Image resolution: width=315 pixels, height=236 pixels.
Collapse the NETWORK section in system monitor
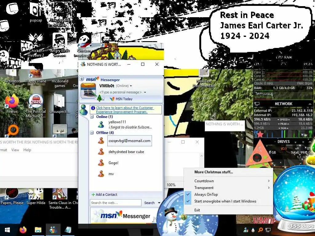(310, 104)
